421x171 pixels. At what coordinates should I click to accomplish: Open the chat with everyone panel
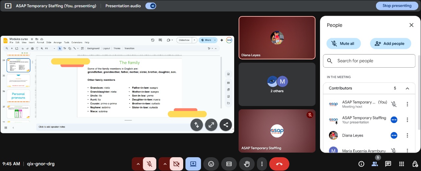tap(388, 164)
